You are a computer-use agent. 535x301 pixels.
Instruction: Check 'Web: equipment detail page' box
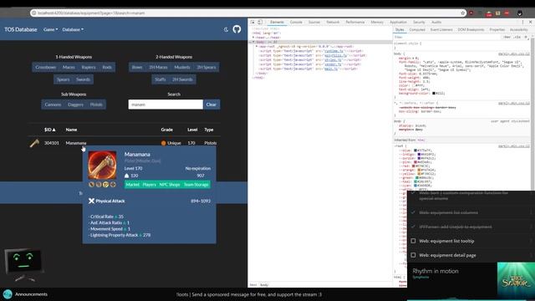tap(413, 255)
